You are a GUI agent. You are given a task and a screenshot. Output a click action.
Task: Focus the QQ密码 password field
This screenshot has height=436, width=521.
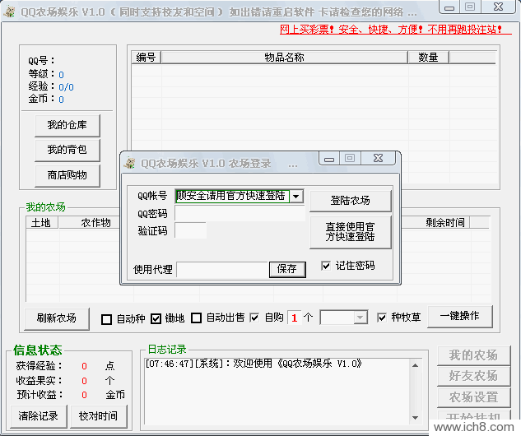point(239,214)
